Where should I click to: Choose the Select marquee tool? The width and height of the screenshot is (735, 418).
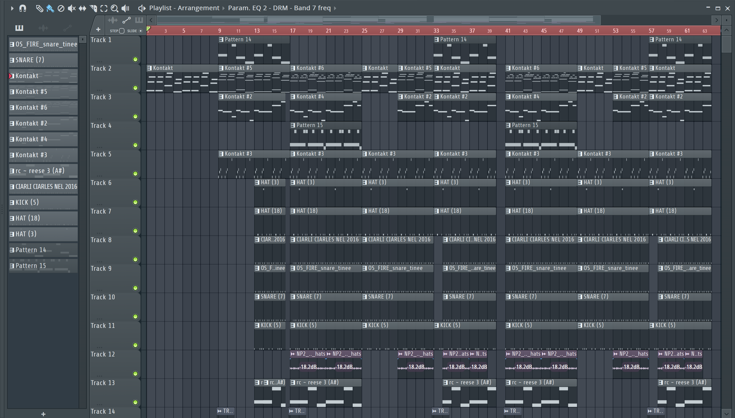coord(104,8)
